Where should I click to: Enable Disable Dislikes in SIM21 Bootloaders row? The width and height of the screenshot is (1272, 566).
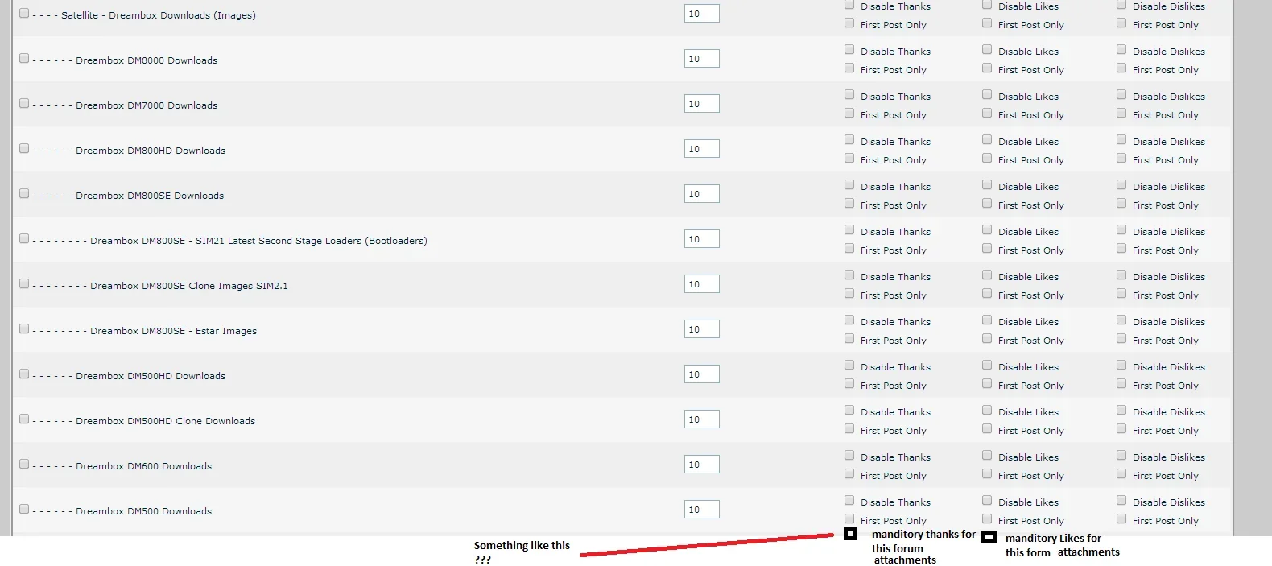pyautogui.click(x=1121, y=229)
